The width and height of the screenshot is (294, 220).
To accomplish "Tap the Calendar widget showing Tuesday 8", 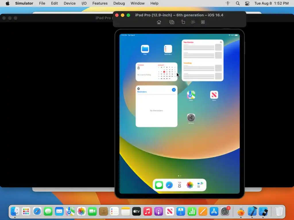I will pos(156,72).
